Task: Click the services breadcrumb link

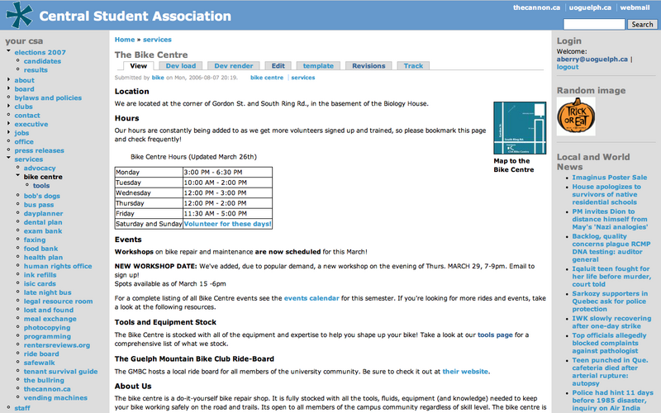Action: pos(157,40)
